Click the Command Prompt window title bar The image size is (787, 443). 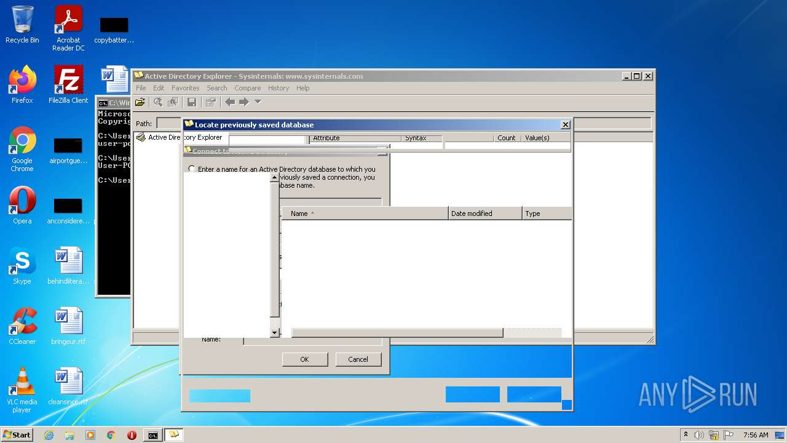click(114, 103)
